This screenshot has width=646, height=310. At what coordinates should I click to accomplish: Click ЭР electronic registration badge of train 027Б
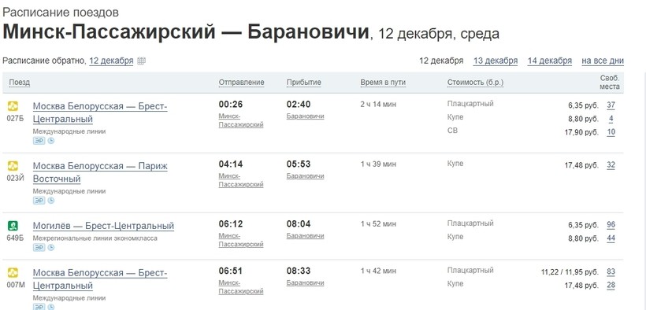(x=39, y=141)
